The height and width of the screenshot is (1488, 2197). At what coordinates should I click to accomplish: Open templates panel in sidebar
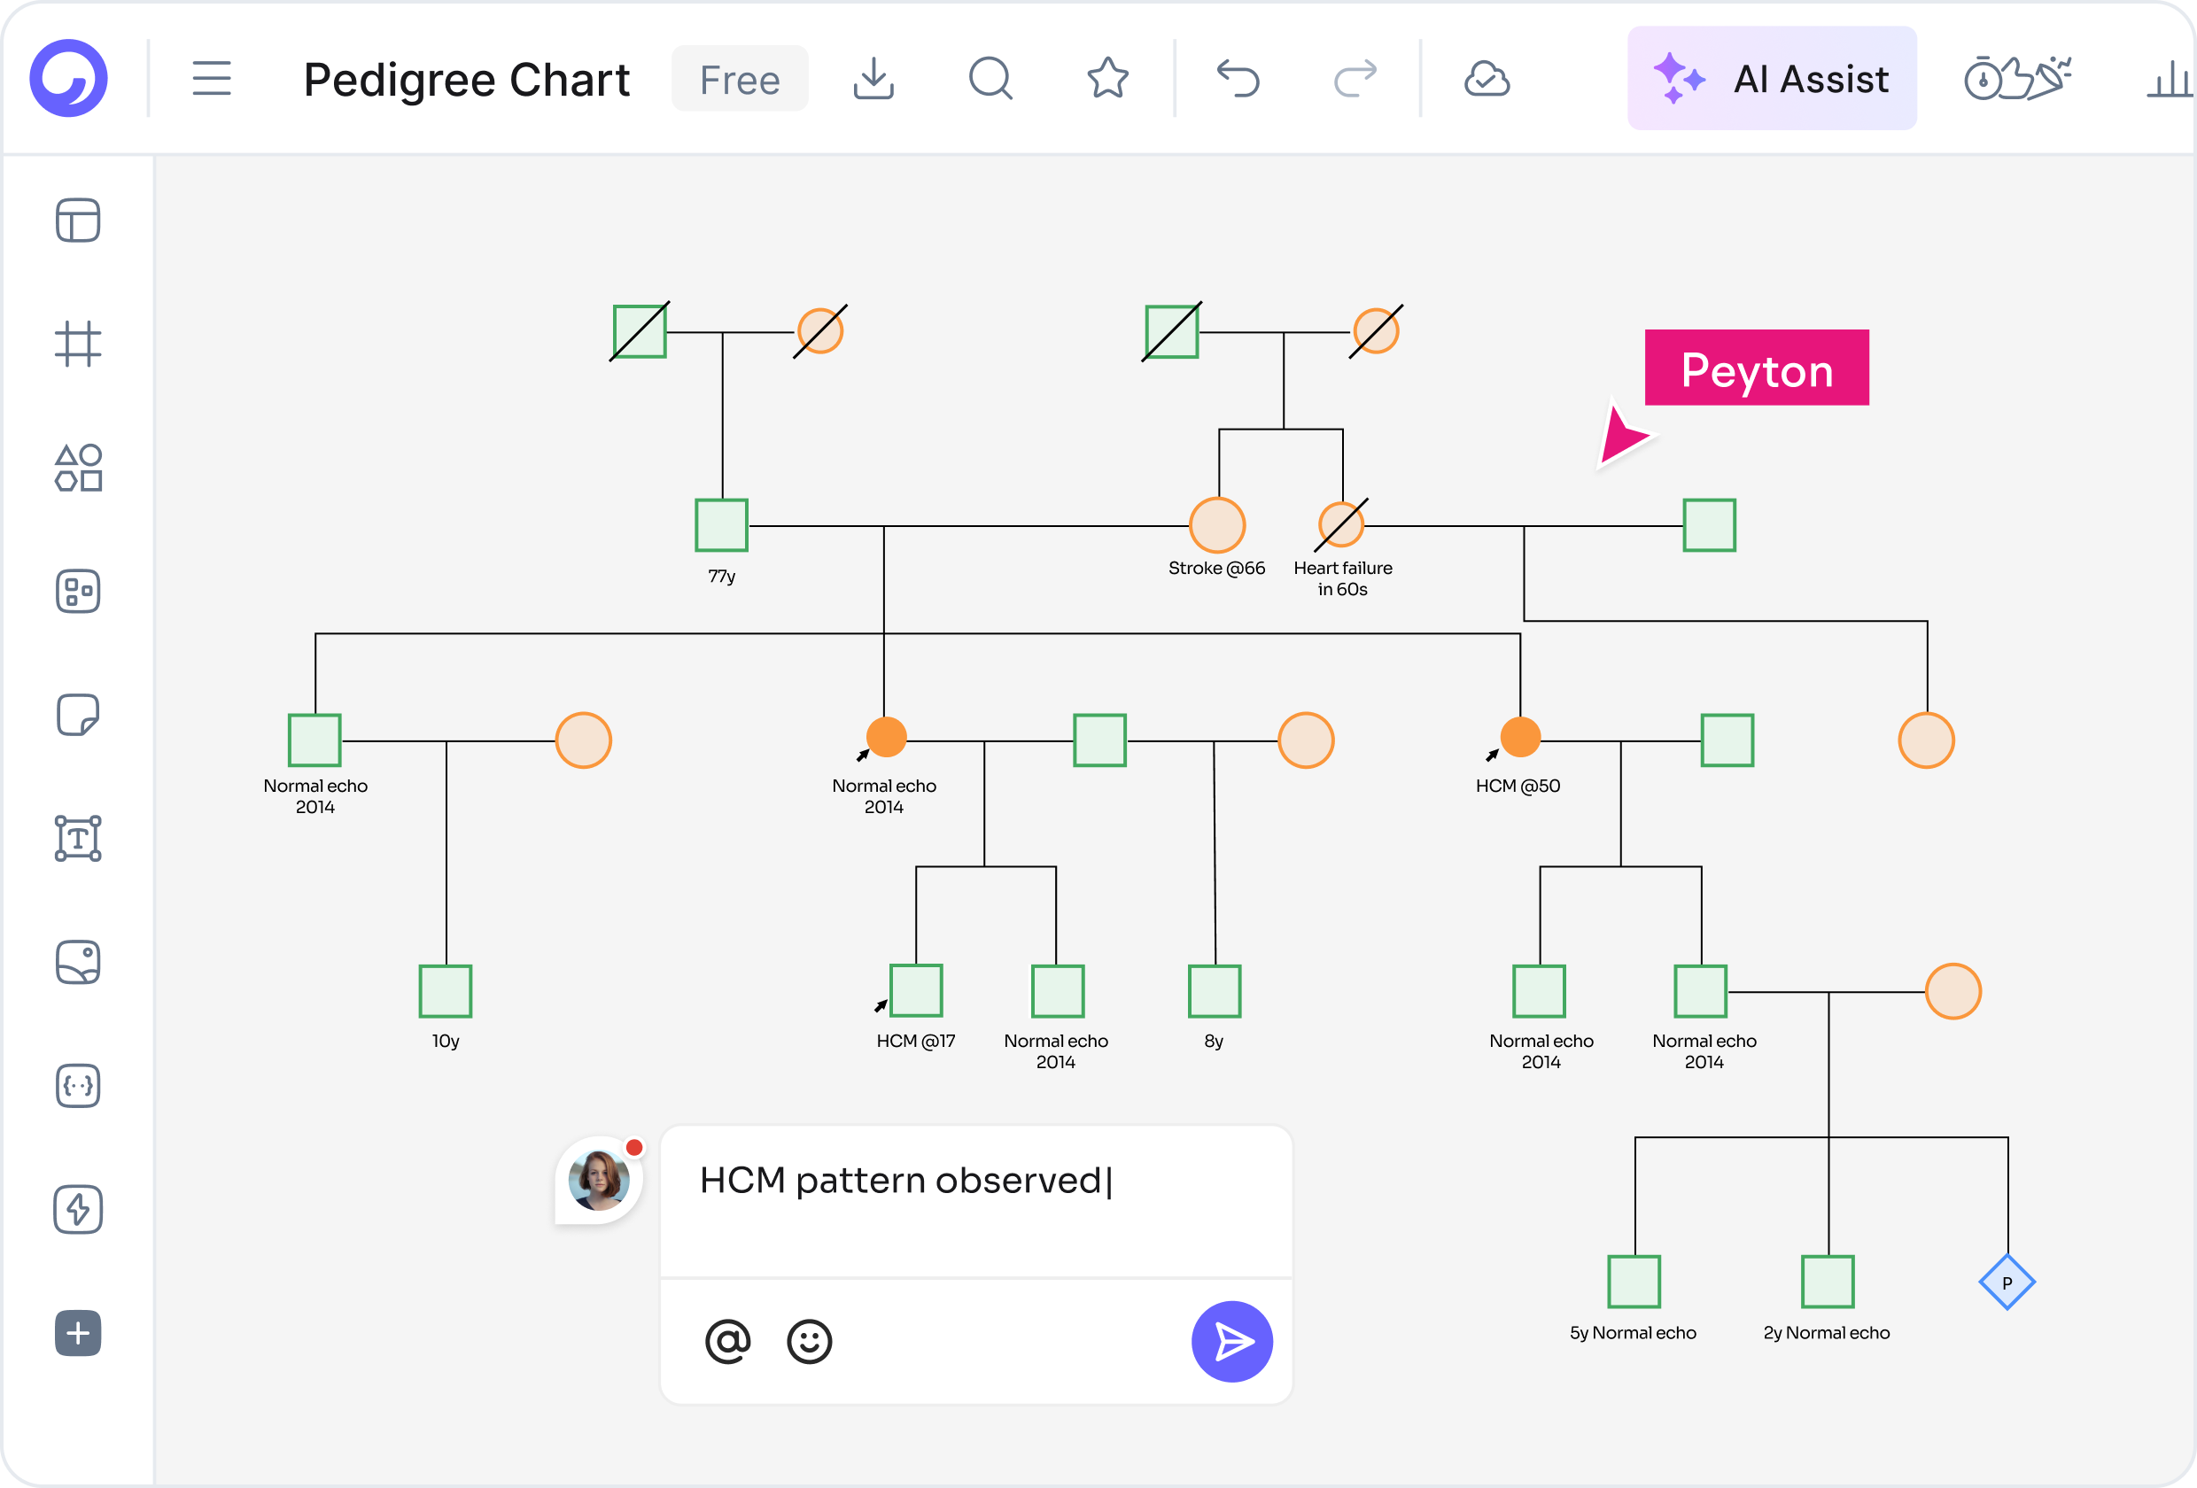point(79,221)
